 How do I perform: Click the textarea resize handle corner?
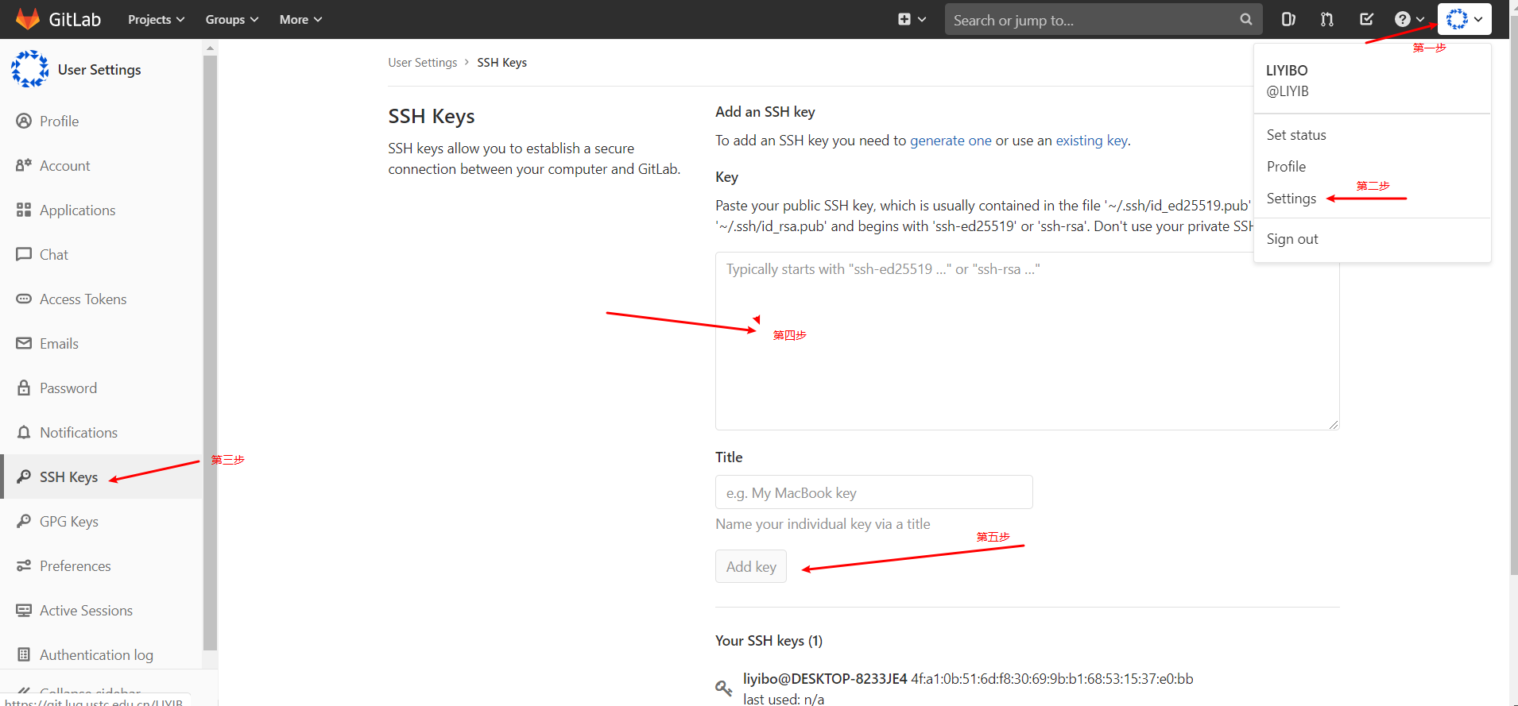pyautogui.click(x=1333, y=424)
